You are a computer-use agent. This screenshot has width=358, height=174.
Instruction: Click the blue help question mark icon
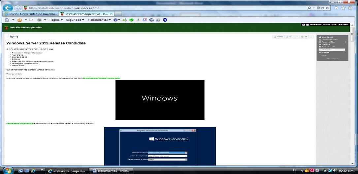pos(115,20)
